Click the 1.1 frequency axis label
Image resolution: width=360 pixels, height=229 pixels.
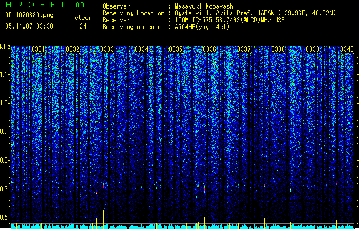tap(5, 74)
